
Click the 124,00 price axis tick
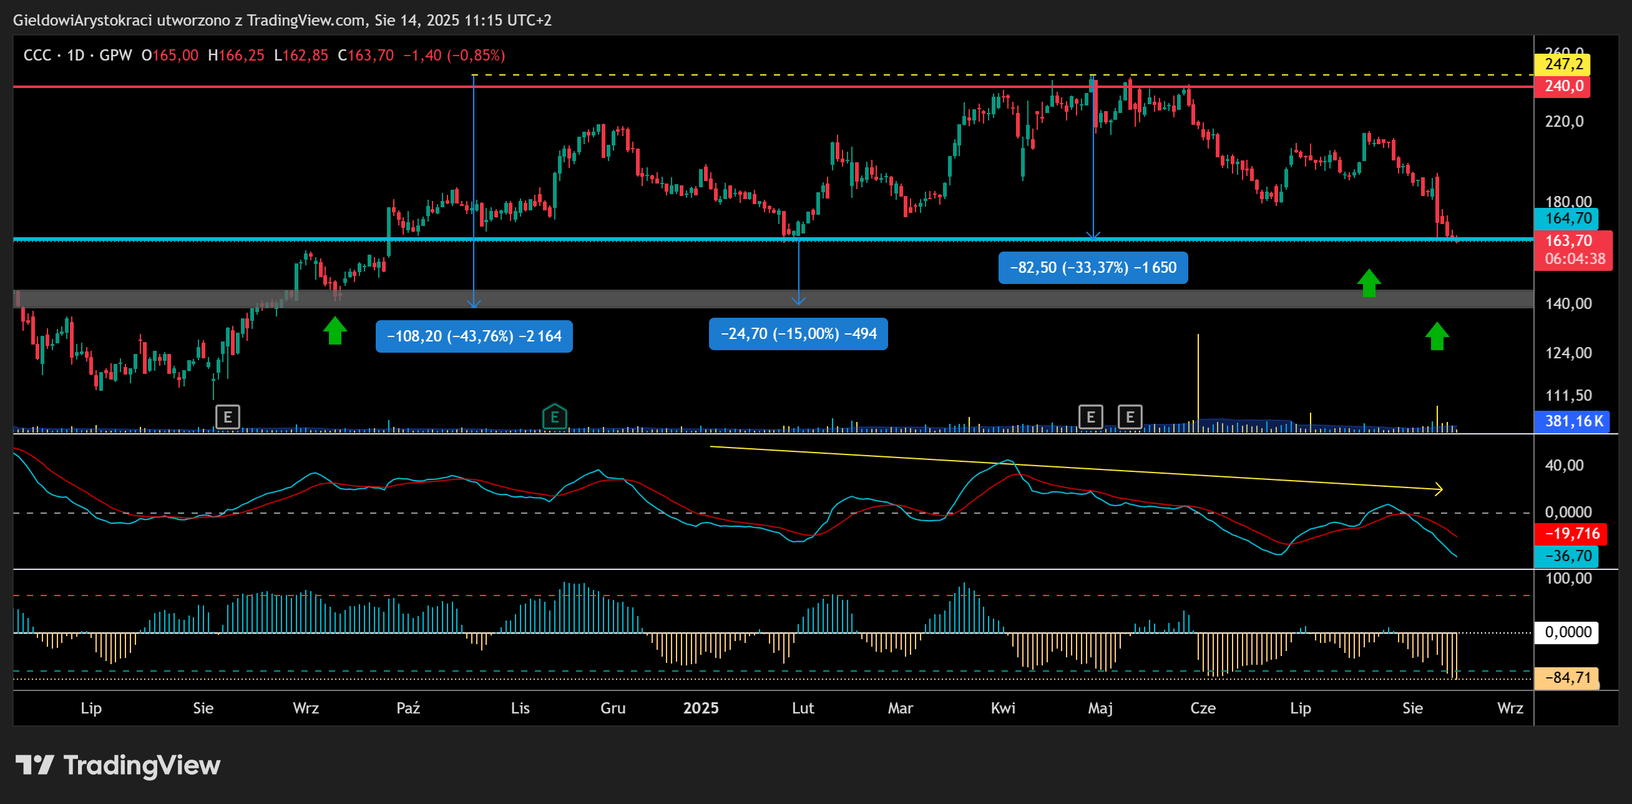point(1568,353)
